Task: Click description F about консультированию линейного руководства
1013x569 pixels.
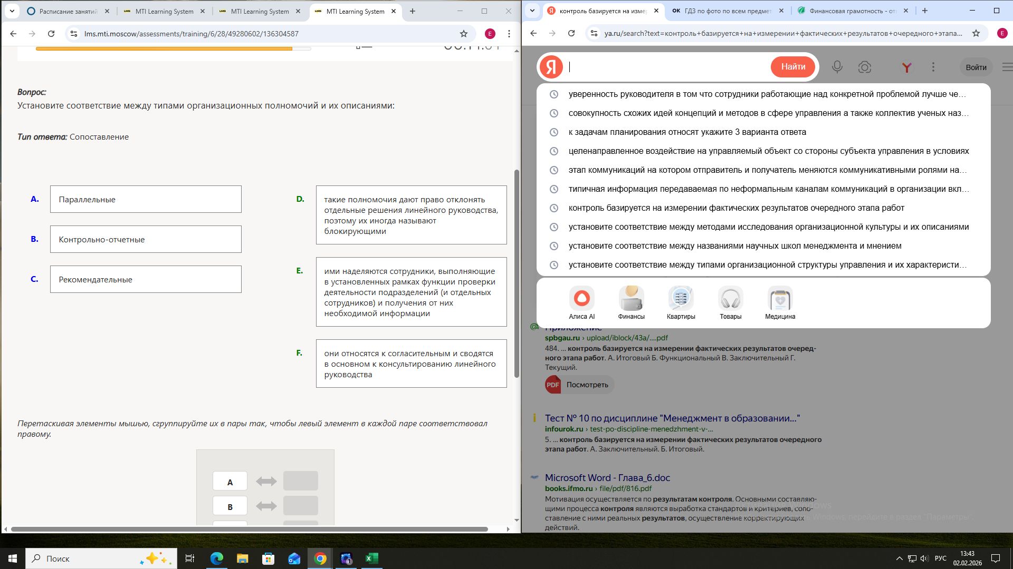Action: point(412,364)
